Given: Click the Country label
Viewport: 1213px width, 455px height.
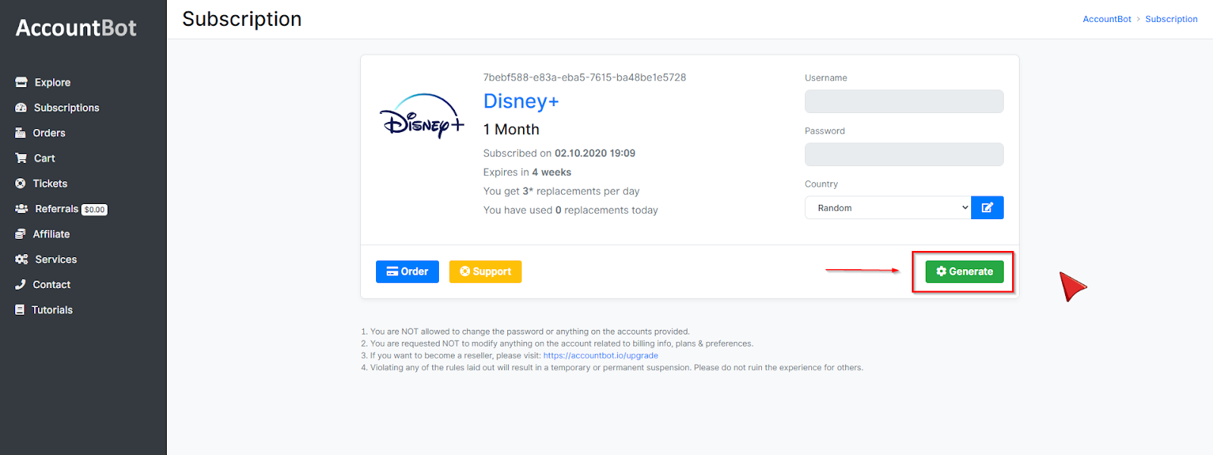Looking at the screenshot, I should 821,184.
